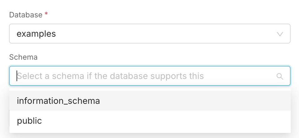Select information_schema from the schema list

click(58, 101)
